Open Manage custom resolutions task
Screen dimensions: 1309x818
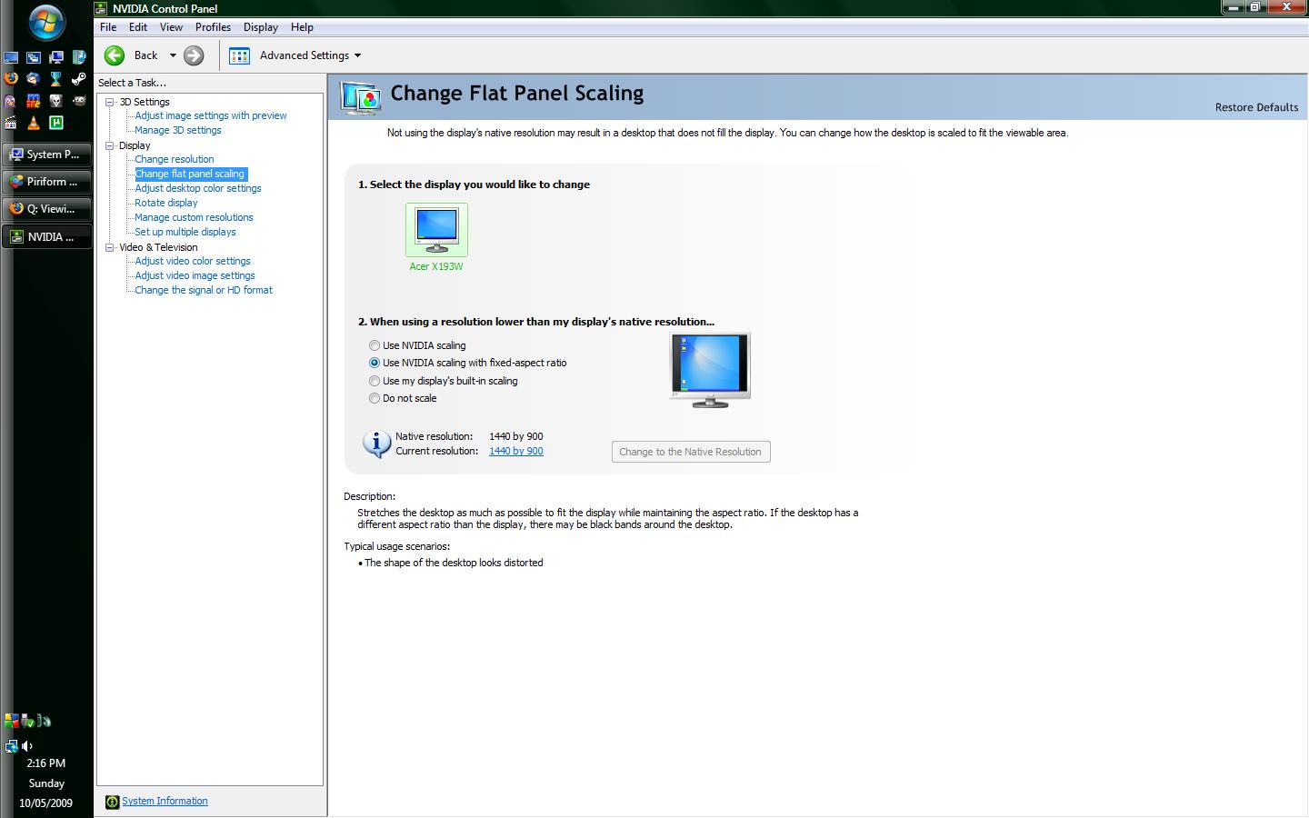[194, 217]
